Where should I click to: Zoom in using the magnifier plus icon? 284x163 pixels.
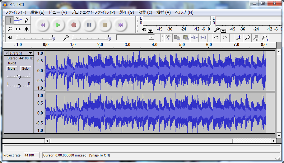click(x=239, y=38)
